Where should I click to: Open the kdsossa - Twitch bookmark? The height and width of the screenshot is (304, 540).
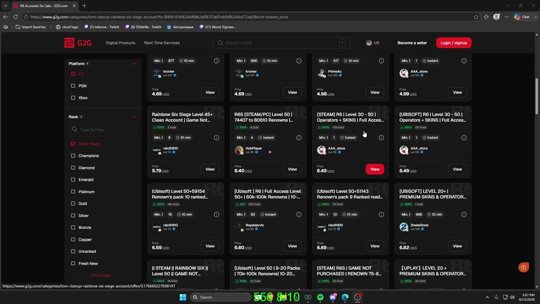pos(102,27)
